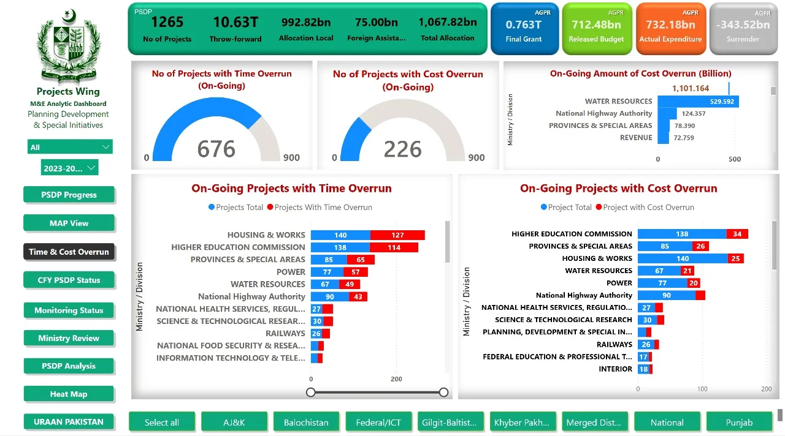The width and height of the screenshot is (785, 436).
Task: Click the 732.18bn Actual Expenditure card
Action: pos(670,29)
